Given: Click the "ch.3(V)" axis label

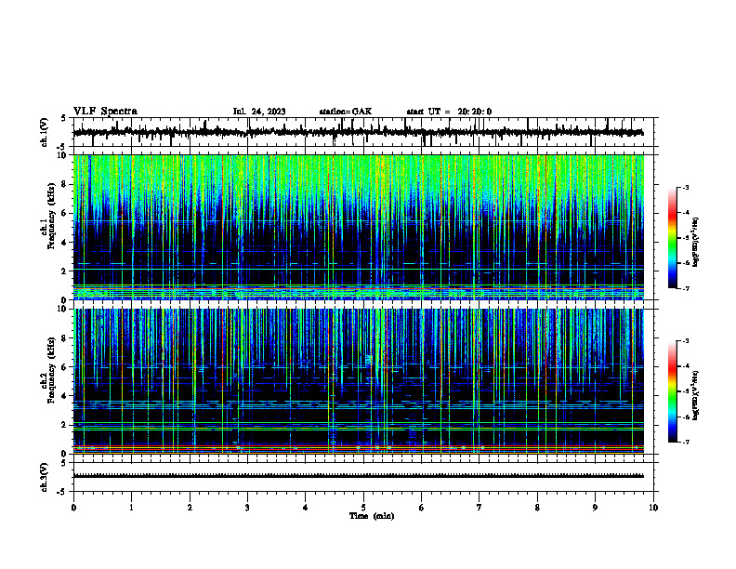Looking at the screenshot, I should [44, 478].
